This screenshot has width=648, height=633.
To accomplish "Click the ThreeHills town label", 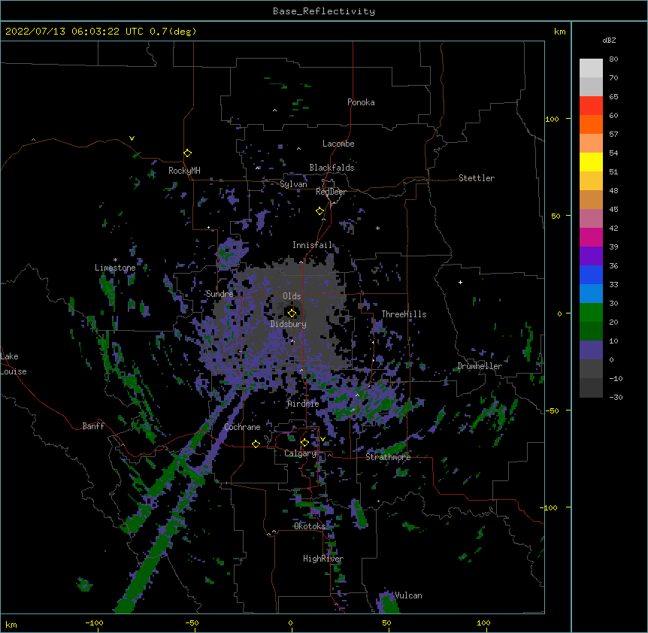I will click(x=404, y=314).
